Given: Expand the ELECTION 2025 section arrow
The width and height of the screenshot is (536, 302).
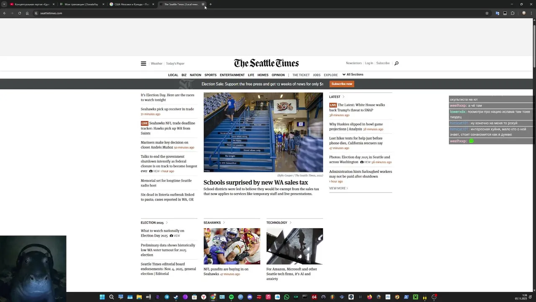Looking at the screenshot, I should (167, 223).
